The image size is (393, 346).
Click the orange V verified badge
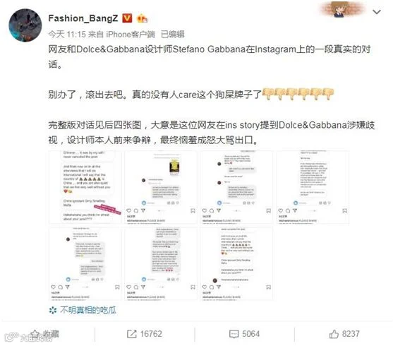coord(127,18)
